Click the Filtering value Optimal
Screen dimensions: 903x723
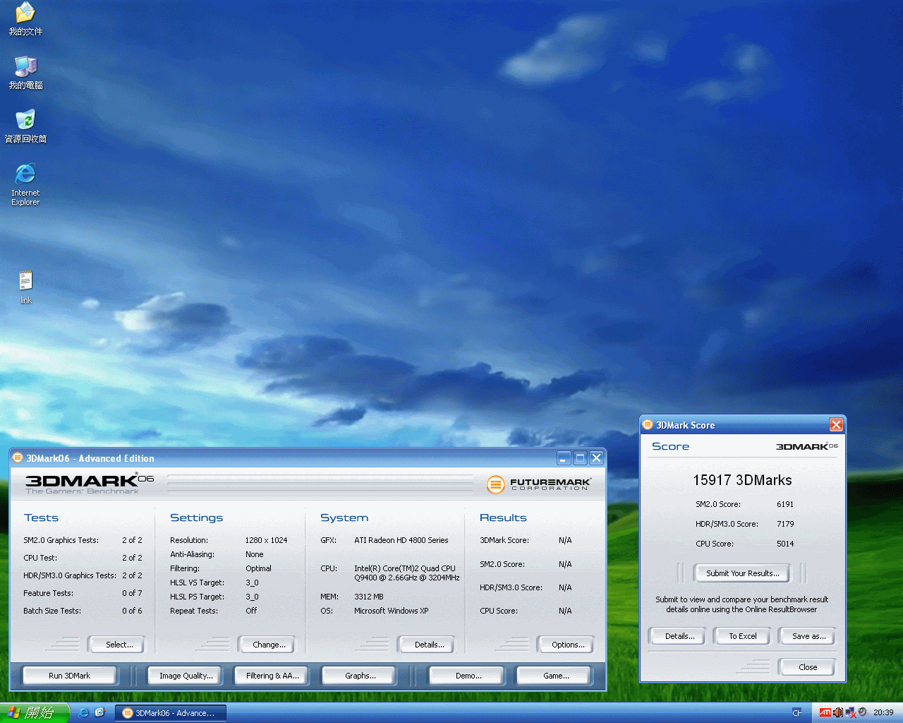pos(258,568)
